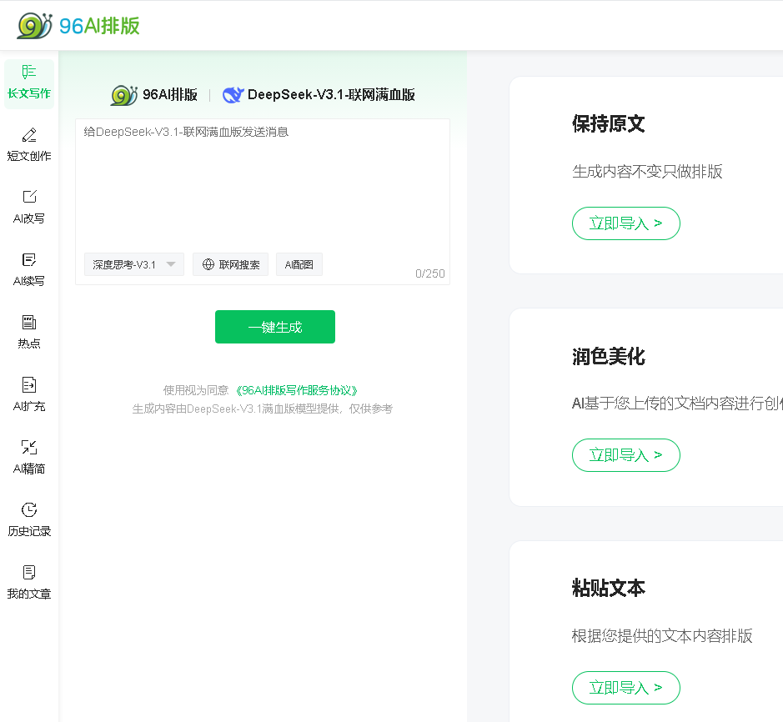The width and height of the screenshot is (783, 722).
Task: Switch to 长文写作 tab label
Action: pyautogui.click(x=29, y=94)
